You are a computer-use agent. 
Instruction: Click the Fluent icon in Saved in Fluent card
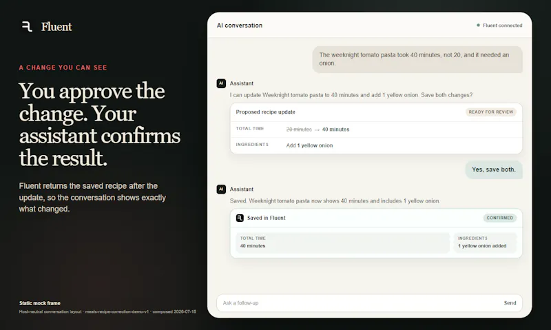(x=240, y=218)
